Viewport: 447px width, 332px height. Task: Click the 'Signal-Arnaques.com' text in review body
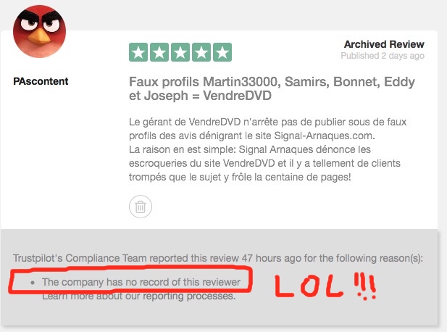coord(325,136)
